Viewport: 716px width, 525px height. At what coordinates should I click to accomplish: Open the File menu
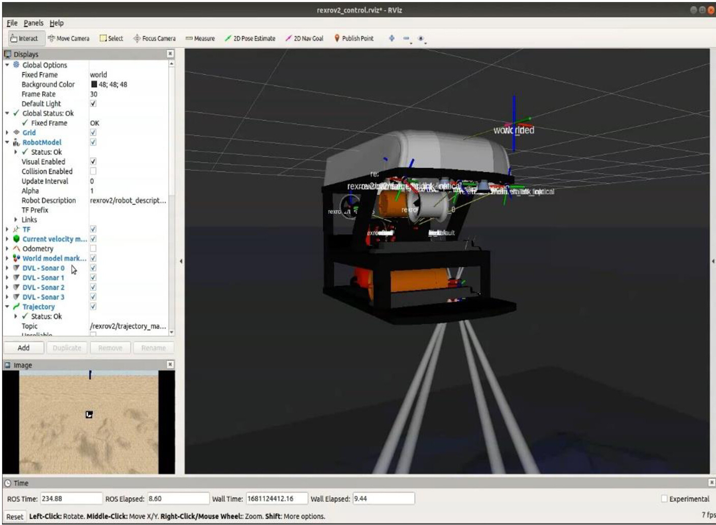12,23
